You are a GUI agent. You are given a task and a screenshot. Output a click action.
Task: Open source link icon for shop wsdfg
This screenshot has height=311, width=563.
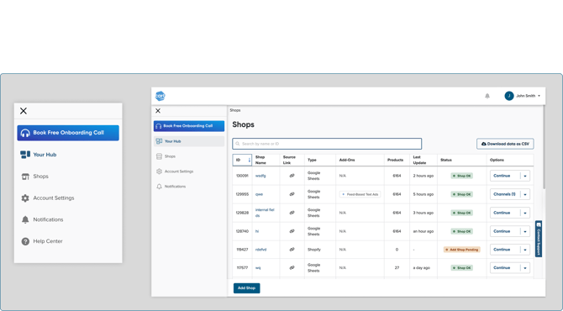coord(292,176)
